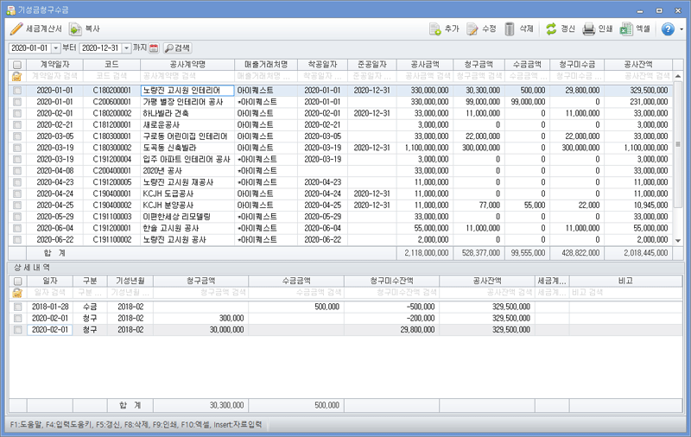Open the calendar icon beside 까지
The width and height of the screenshot is (691, 437).
[x=154, y=47]
